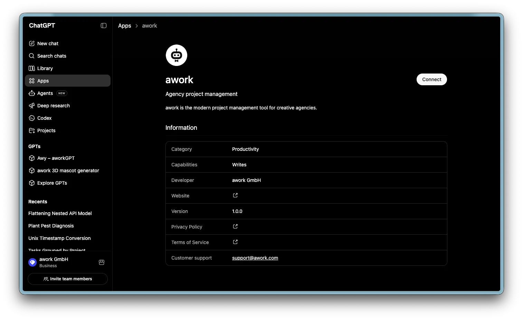Click the awork GmbH workspace avatar
523x320 pixels.
(x=32, y=262)
